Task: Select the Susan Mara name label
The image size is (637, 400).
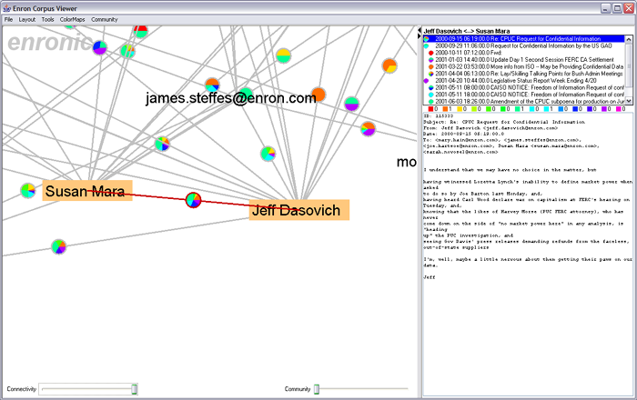Action: coord(87,191)
